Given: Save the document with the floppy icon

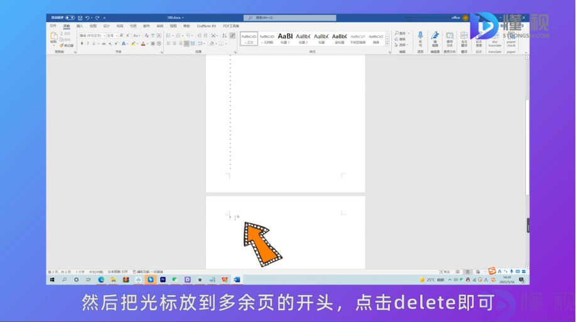Looking at the screenshot, I should [x=80, y=18].
